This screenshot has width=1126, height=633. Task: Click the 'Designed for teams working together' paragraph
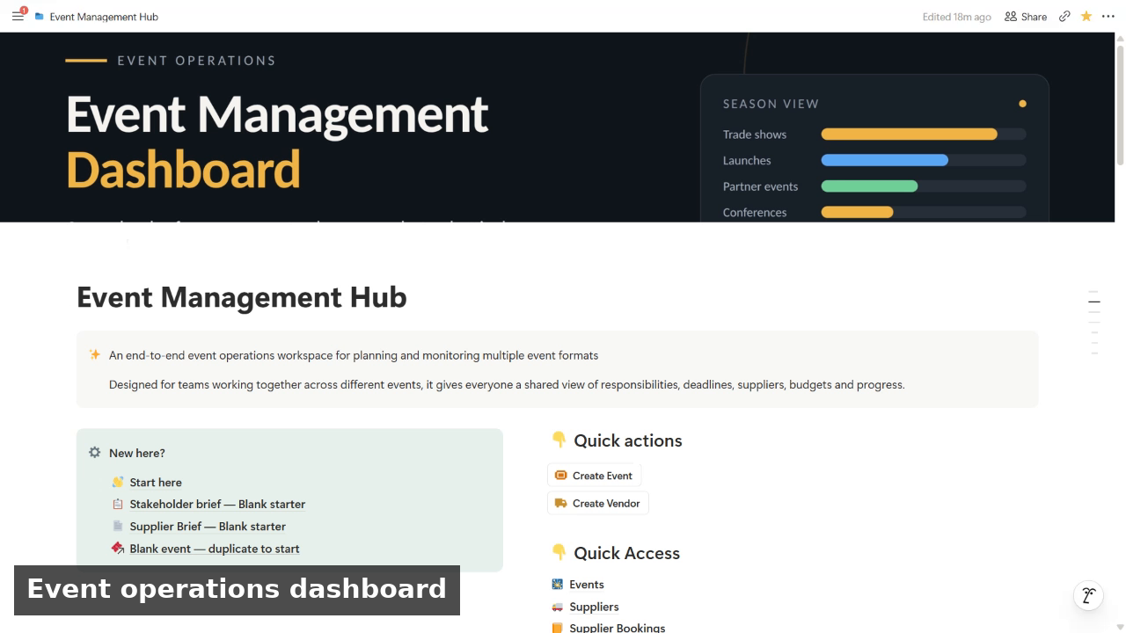pos(507,384)
